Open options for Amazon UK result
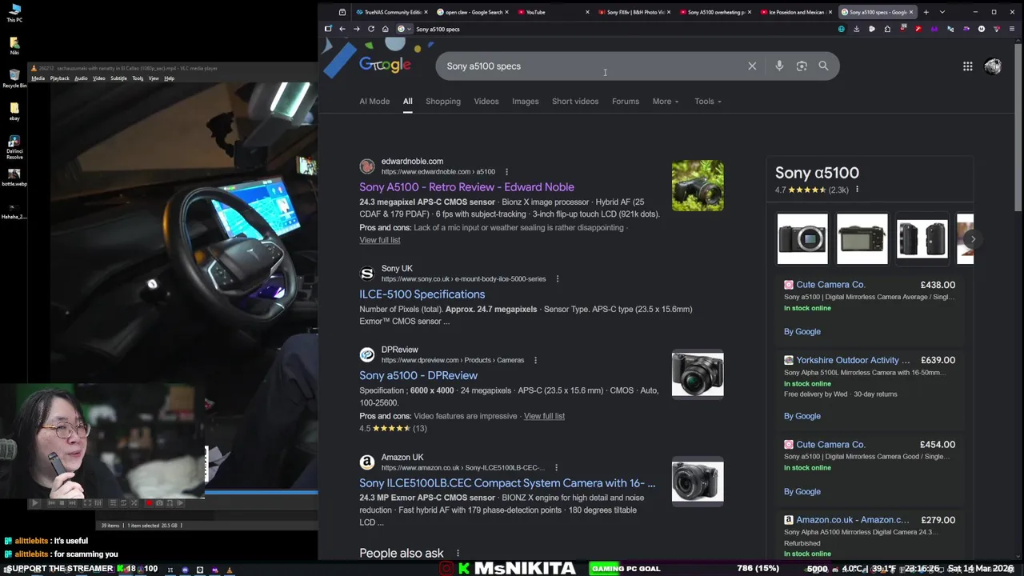 click(x=556, y=467)
